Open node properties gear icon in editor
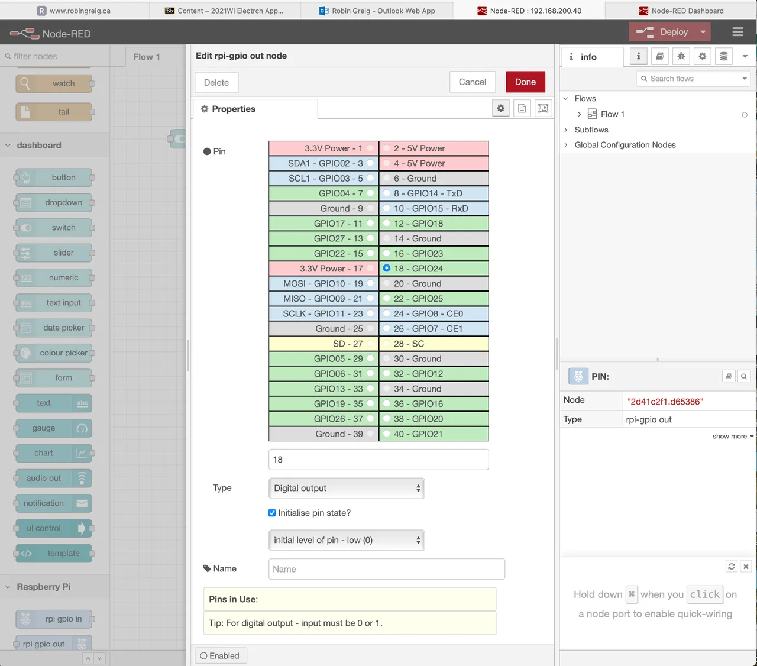This screenshot has width=757, height=666. click(501, 108)
